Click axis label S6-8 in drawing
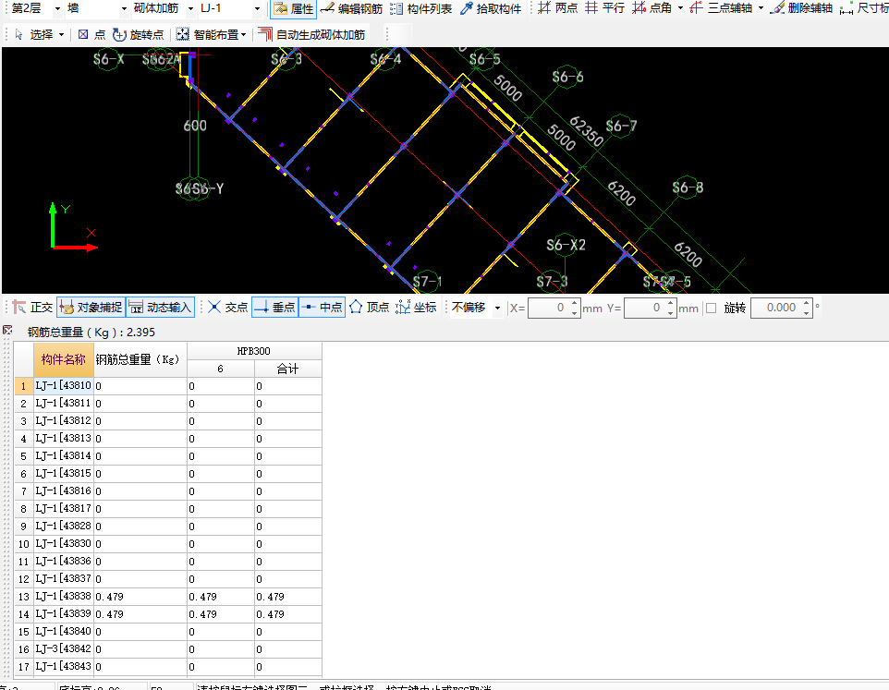 pos(688,188)
